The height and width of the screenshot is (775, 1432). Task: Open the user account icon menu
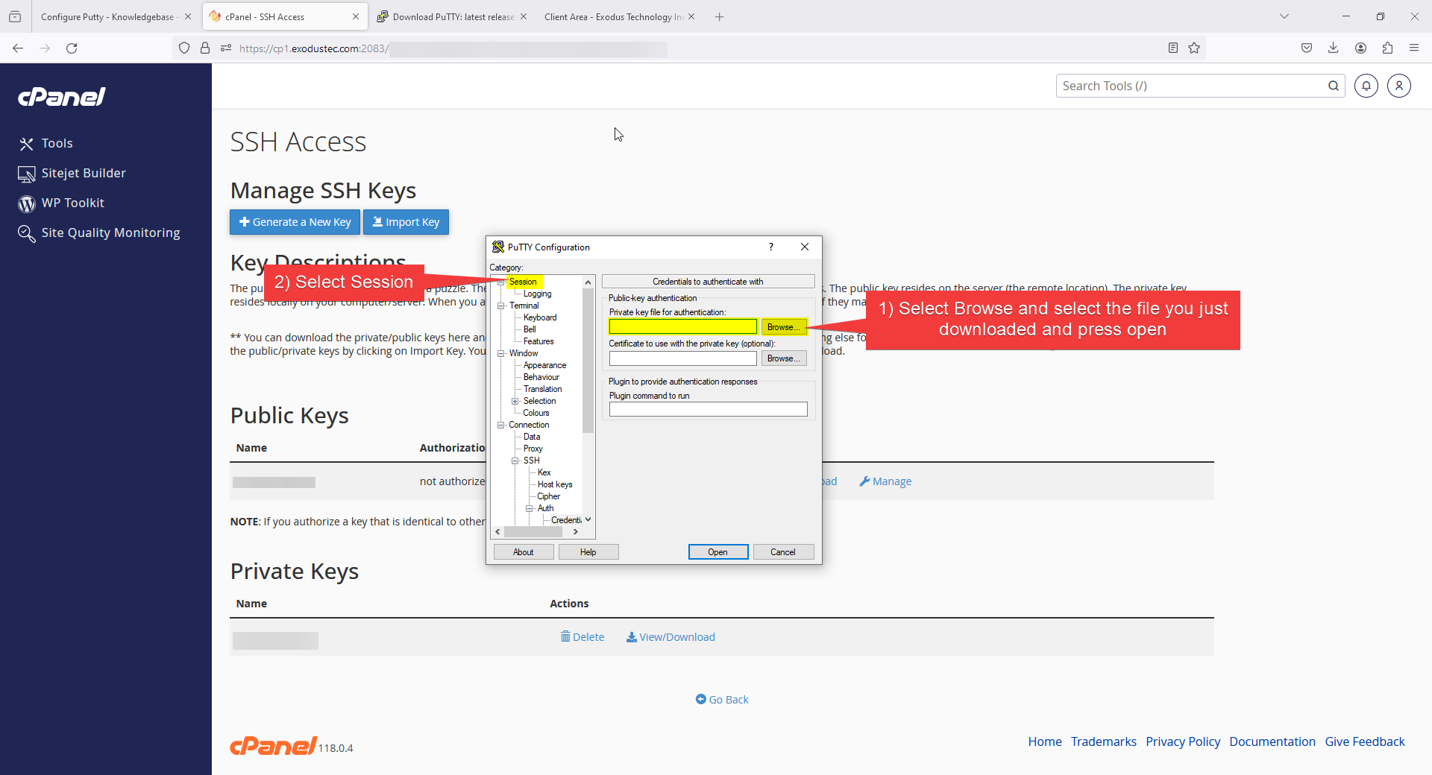1399,86
